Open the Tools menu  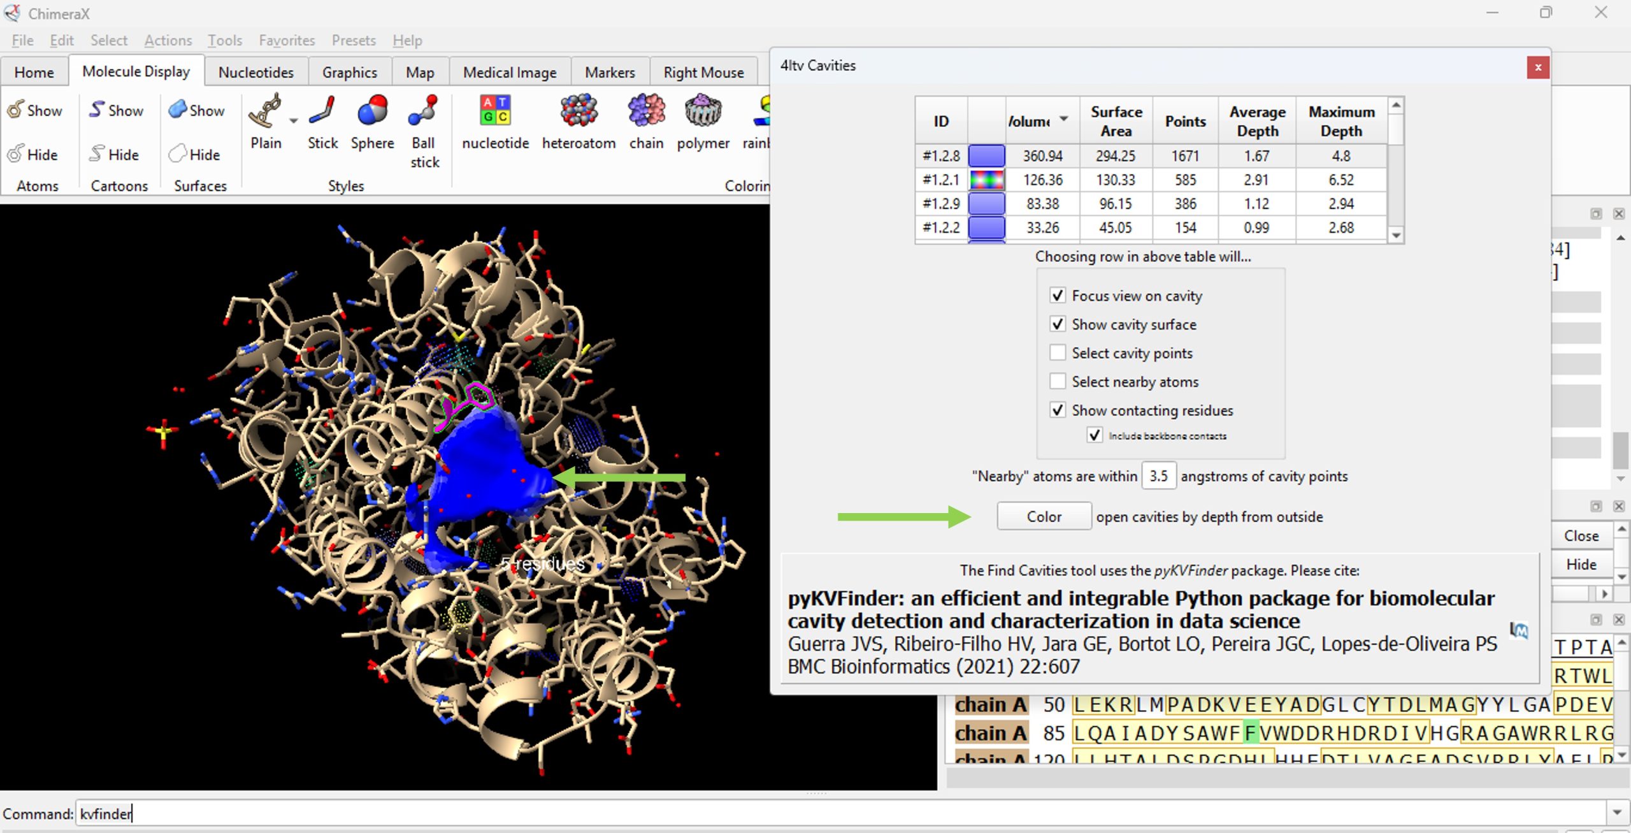coord(224,40)
